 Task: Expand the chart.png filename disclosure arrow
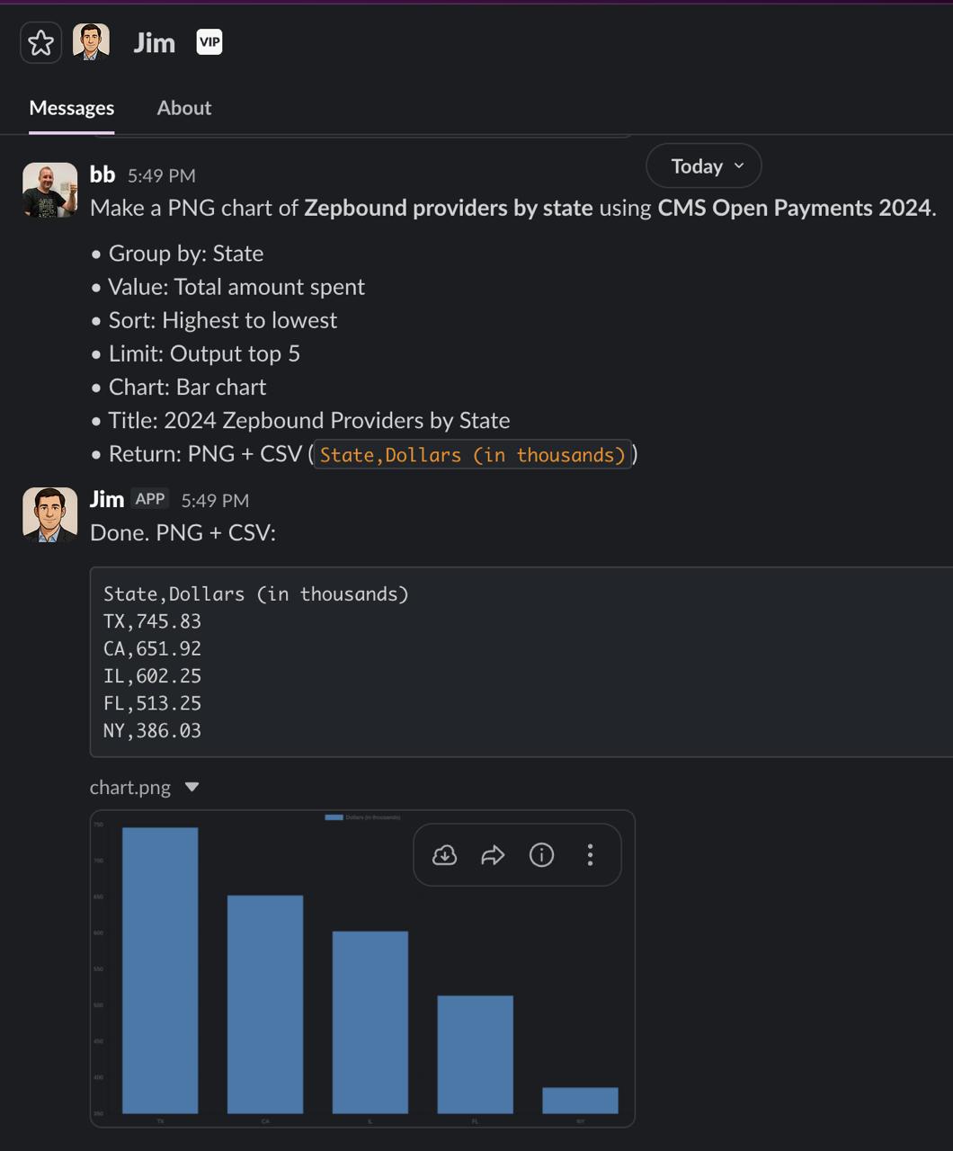(x=191, y=786)
